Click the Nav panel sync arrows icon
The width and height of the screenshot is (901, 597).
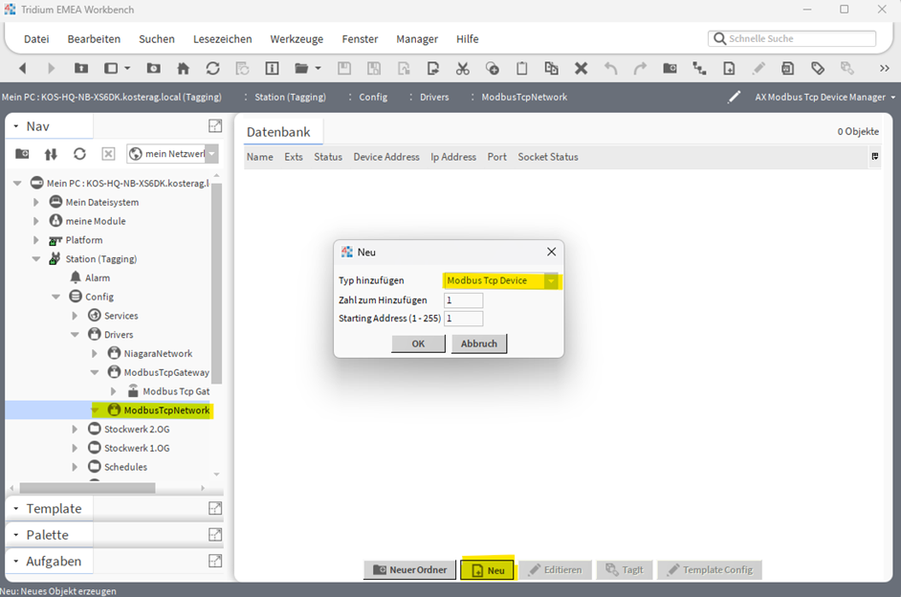pos(51,153)
